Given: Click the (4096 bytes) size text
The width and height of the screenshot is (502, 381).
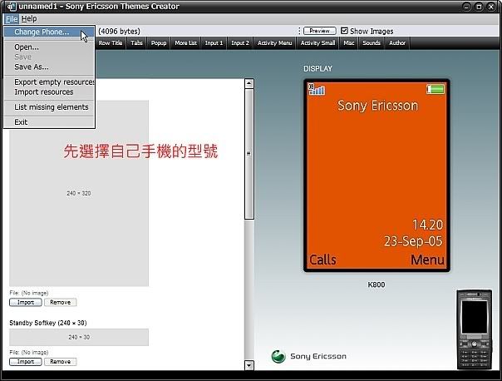Looking at the screenshot, I should (x=119, y=32).
